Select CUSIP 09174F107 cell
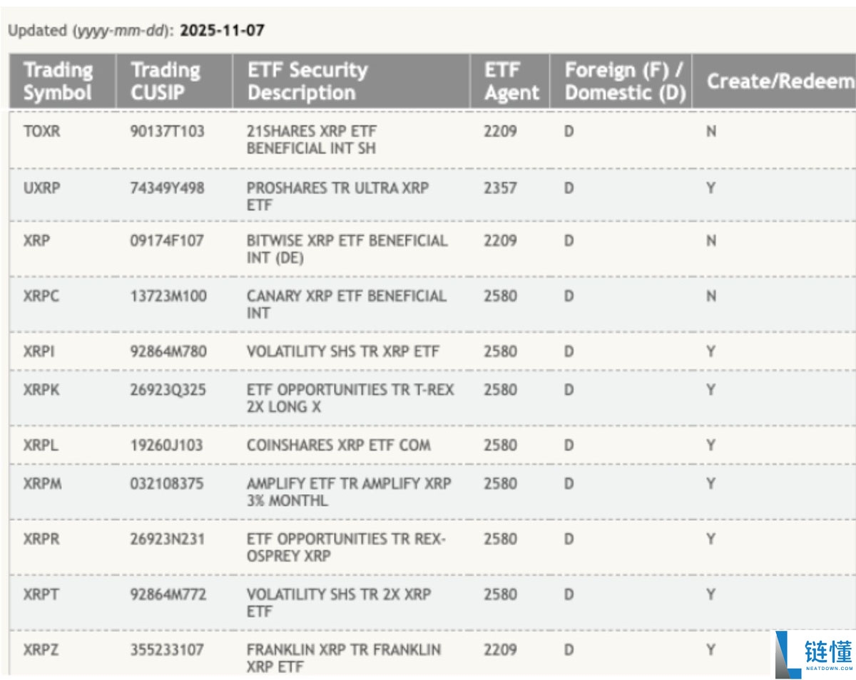Screen dimensions: 856x680 click(166, 241)
